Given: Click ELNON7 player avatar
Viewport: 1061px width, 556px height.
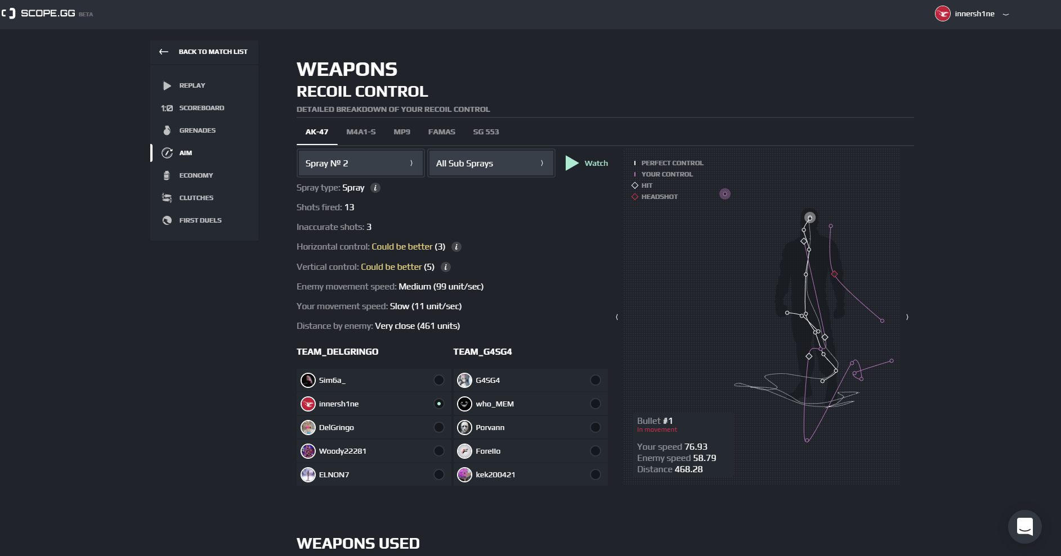Looking at the screenshot, I should (x=308, y=475).
